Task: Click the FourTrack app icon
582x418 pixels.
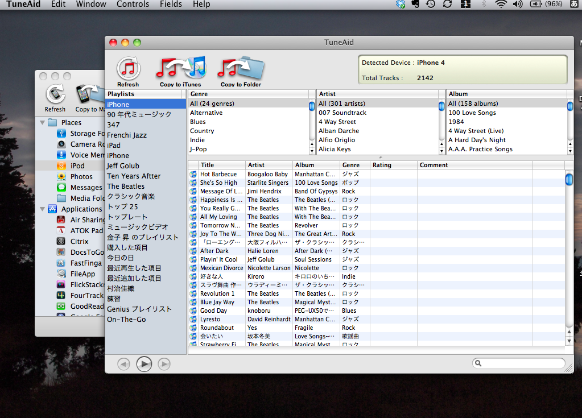Action: point(61,295)
